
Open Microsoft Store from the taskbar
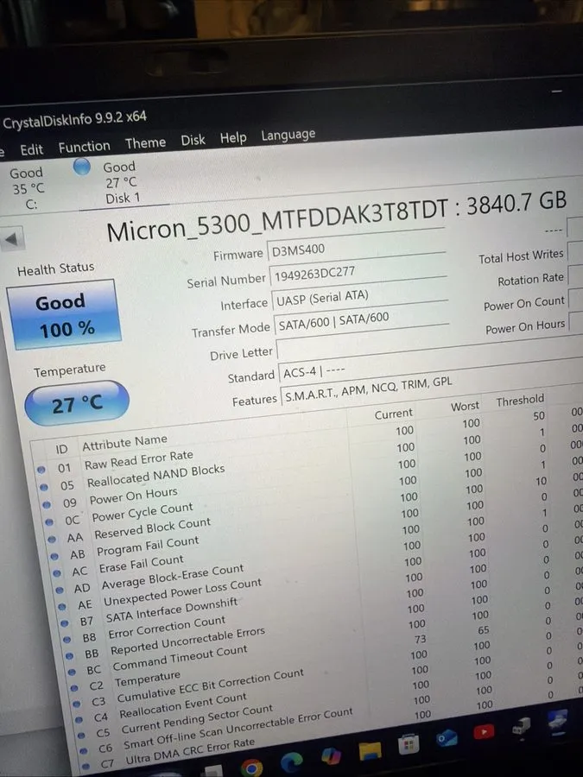(x=408, y=744)
